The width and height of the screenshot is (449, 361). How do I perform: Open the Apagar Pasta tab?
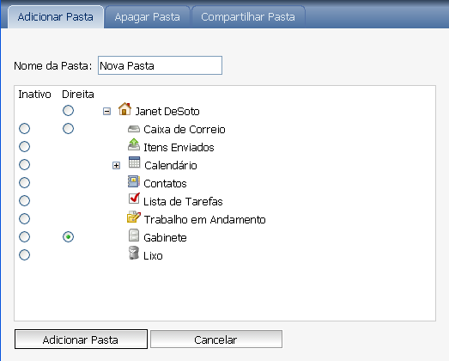click(x=147, y=17)
